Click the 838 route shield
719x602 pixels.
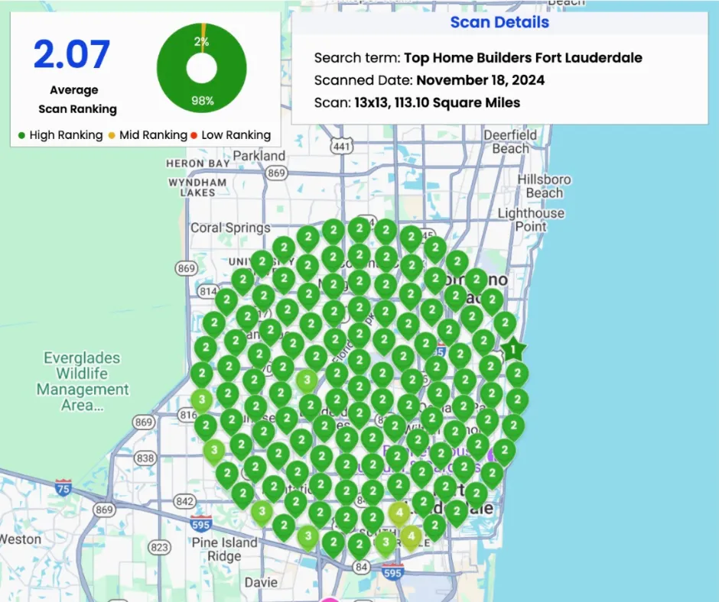click(145, 458)
